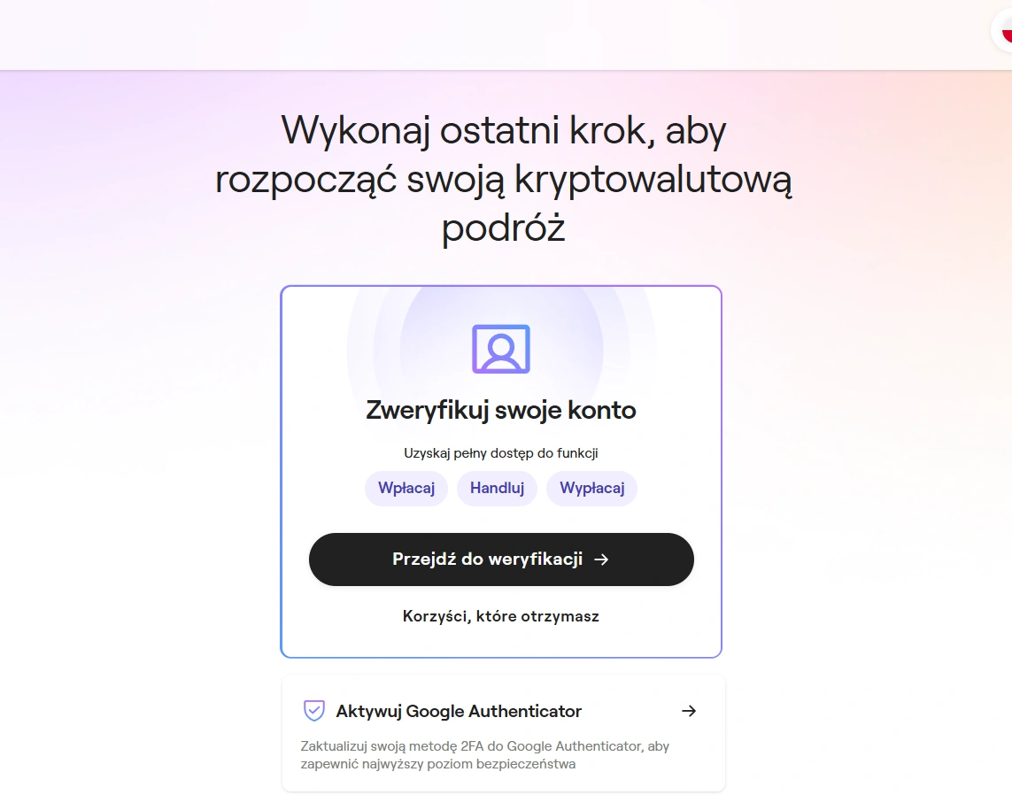Screen dimensions: 1012x795
Task: Click the Zweryfikuj swoje konto heading
Action: (501, 410)
